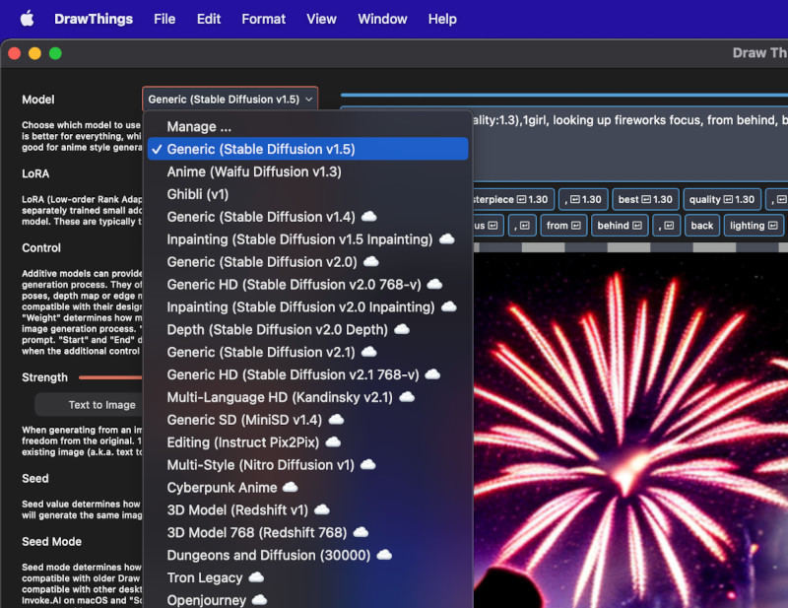Choose Anime (Waifu Diffusion v1.3) from the list
Viewport: 788px width, 608px height.
click(x=254, y=171)
